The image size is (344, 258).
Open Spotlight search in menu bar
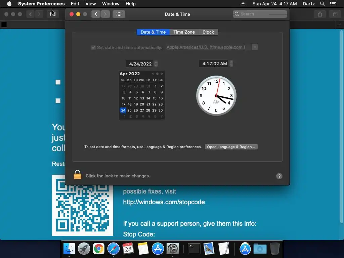(322, 4)
